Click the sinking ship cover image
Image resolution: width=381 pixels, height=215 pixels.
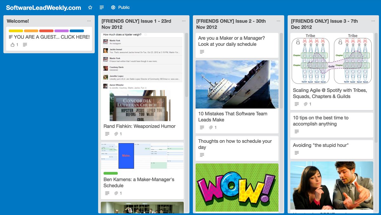[237, 84]
